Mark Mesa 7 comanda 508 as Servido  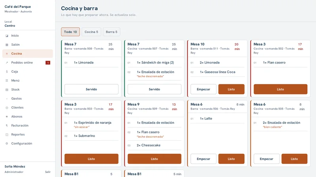tap(91, 89)
